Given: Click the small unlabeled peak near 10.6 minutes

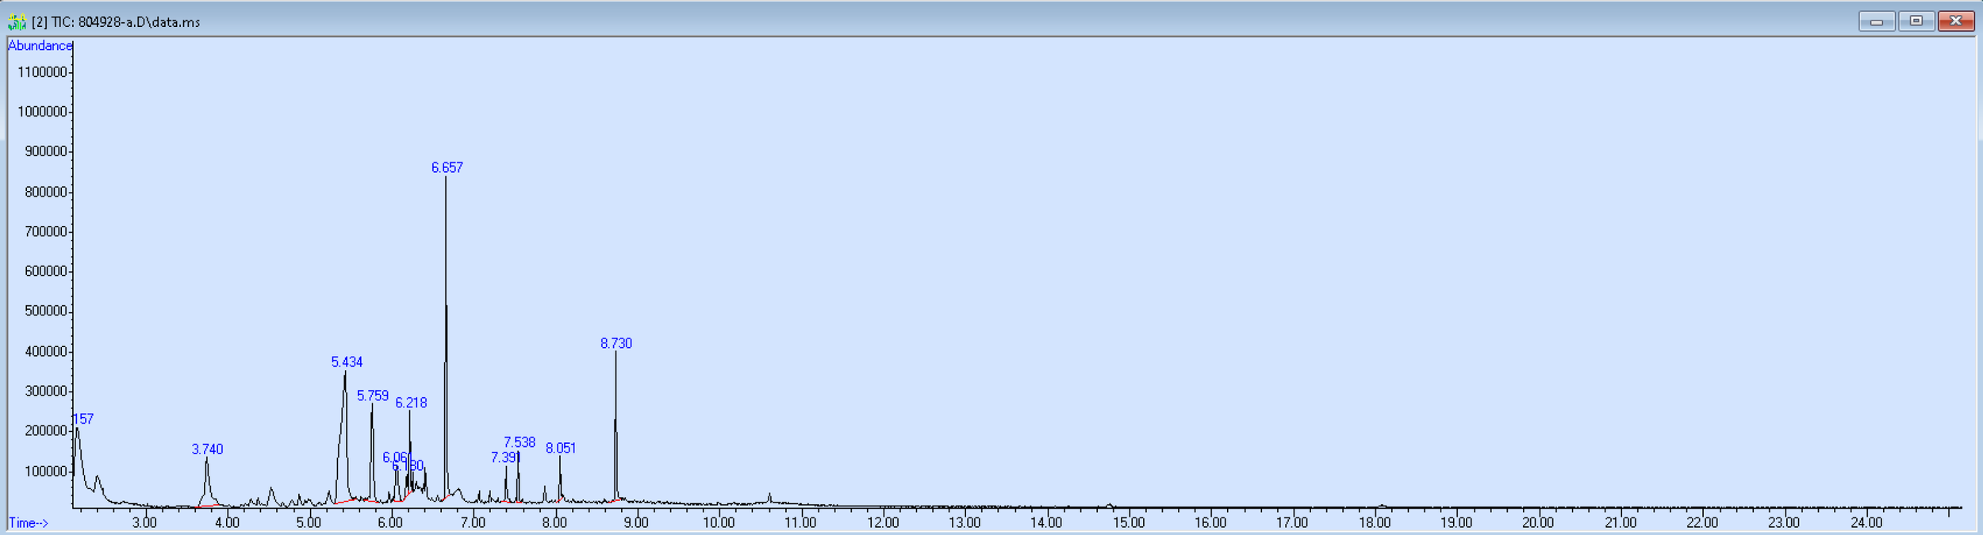Looking at the screenshot, I should (x=769, y=499).
